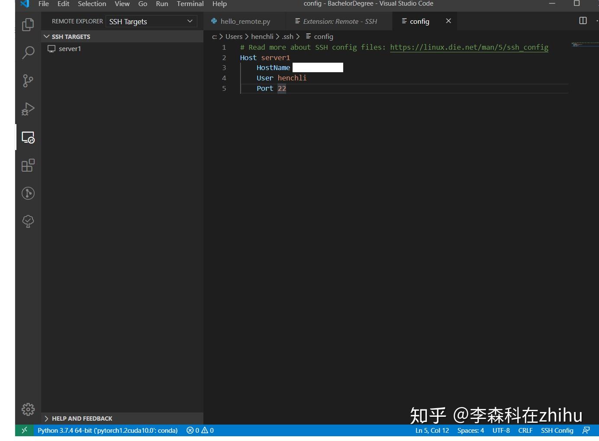Image resolution: width=599 pixels, height=441 pixels.
Task: Open the Explorer icon in the activity bar
Action: pyautogui.click(x=27, y=25)
